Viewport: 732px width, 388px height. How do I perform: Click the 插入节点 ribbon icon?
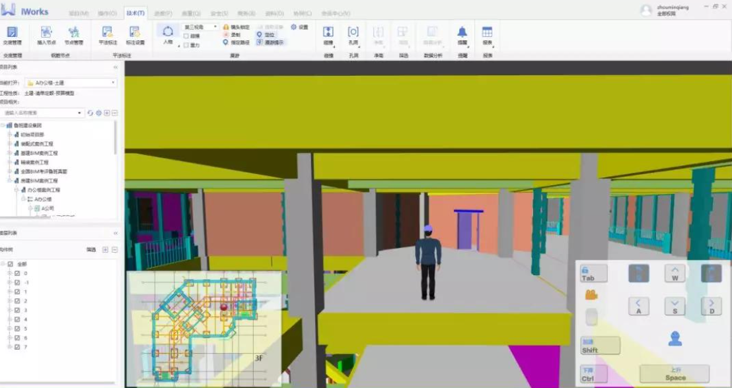tap(46, 36)
